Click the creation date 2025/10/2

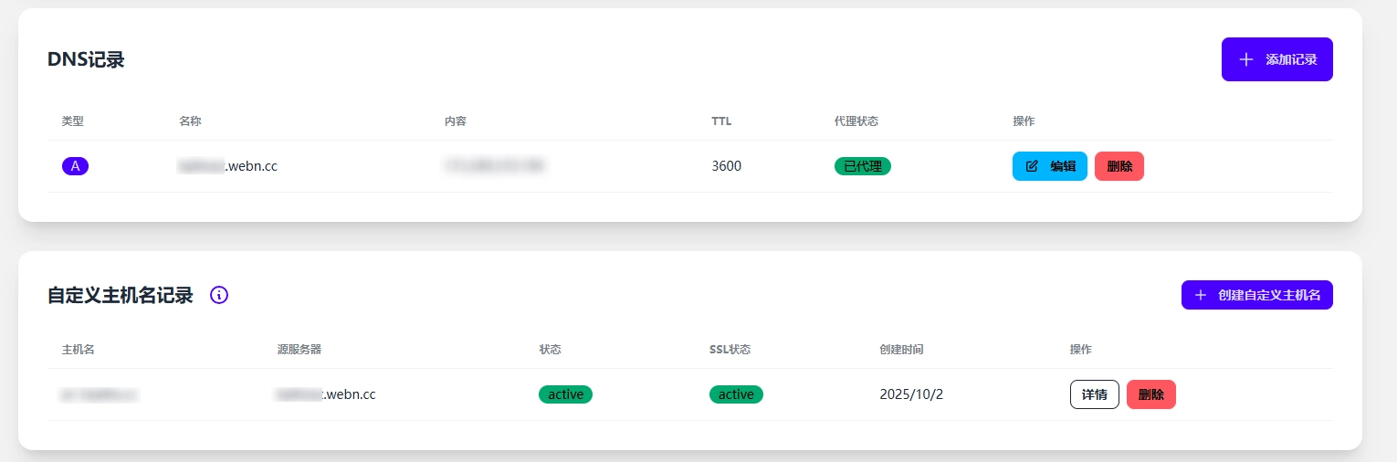point(910,394)
